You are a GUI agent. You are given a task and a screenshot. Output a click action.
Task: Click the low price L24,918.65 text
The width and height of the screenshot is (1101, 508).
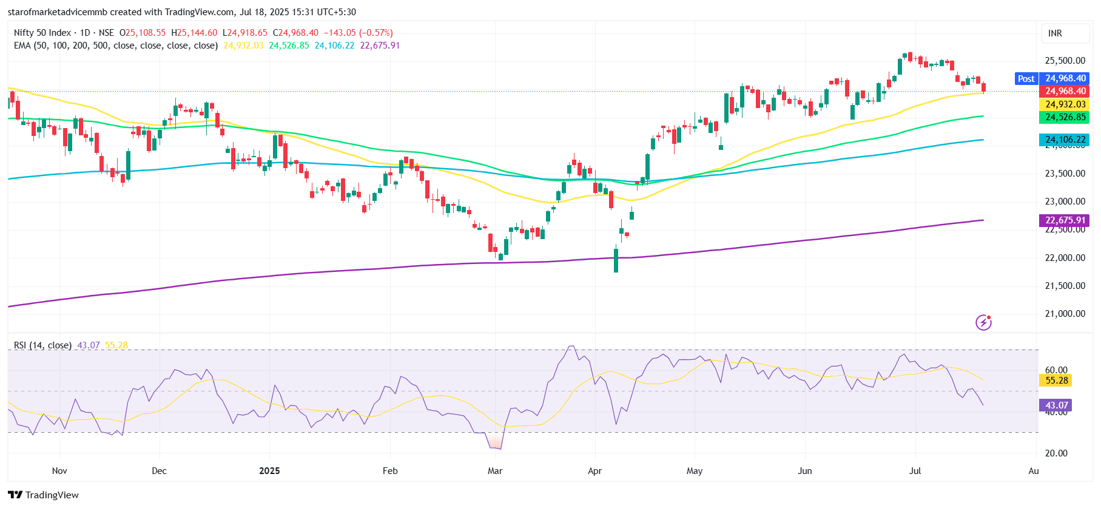[245, 33]
